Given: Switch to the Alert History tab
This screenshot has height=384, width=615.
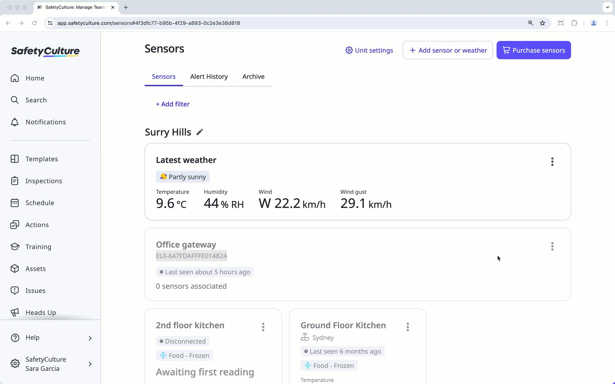Looking at the screenshot, I should click(209, 77).
